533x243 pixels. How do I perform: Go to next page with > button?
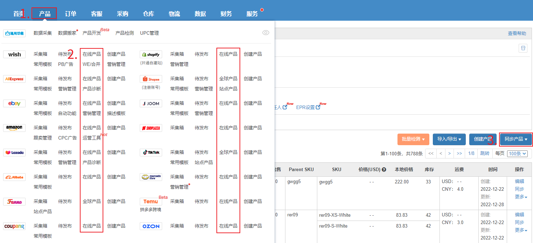click(450, 154)
